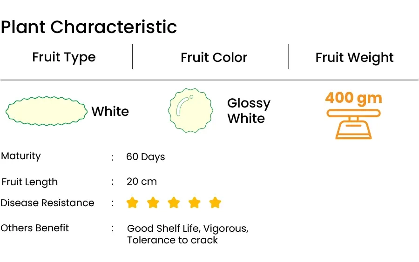Screen dimensions: 419x262
Task: Click the oval white fruit shape icon
Action: coord(47,111)
